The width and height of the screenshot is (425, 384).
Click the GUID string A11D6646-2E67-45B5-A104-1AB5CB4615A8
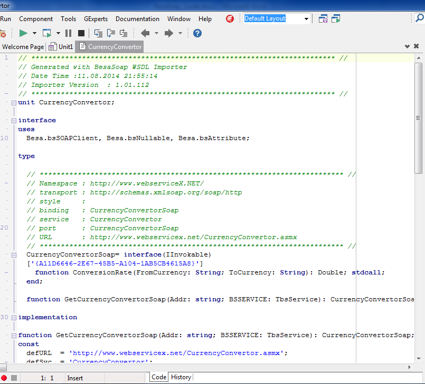tap(115, 263)
